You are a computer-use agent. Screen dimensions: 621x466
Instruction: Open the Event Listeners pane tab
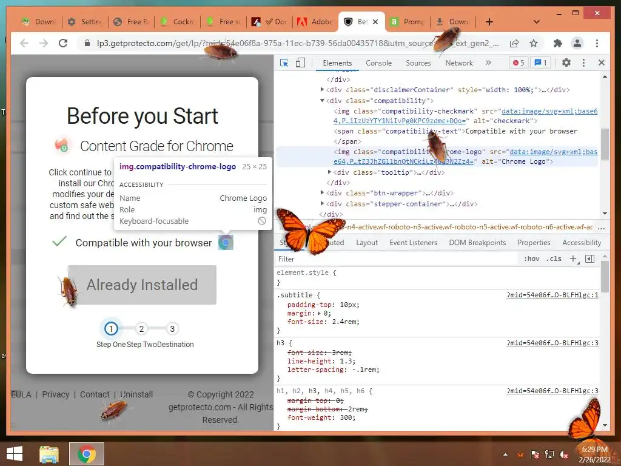(x=413, y=243)
